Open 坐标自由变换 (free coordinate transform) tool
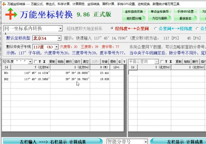The height and width of the screenshot is (144, 206). tap(134, 12)
